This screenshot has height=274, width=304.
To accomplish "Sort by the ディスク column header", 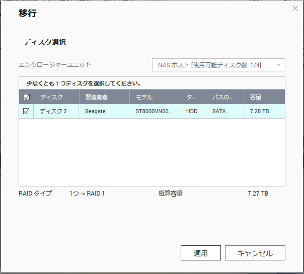I will pyautogui.click(x=56, y=97).
